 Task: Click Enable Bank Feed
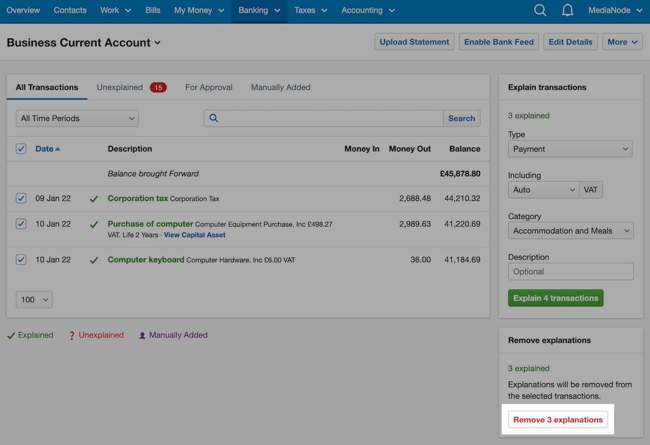click(x=499, y=42)
